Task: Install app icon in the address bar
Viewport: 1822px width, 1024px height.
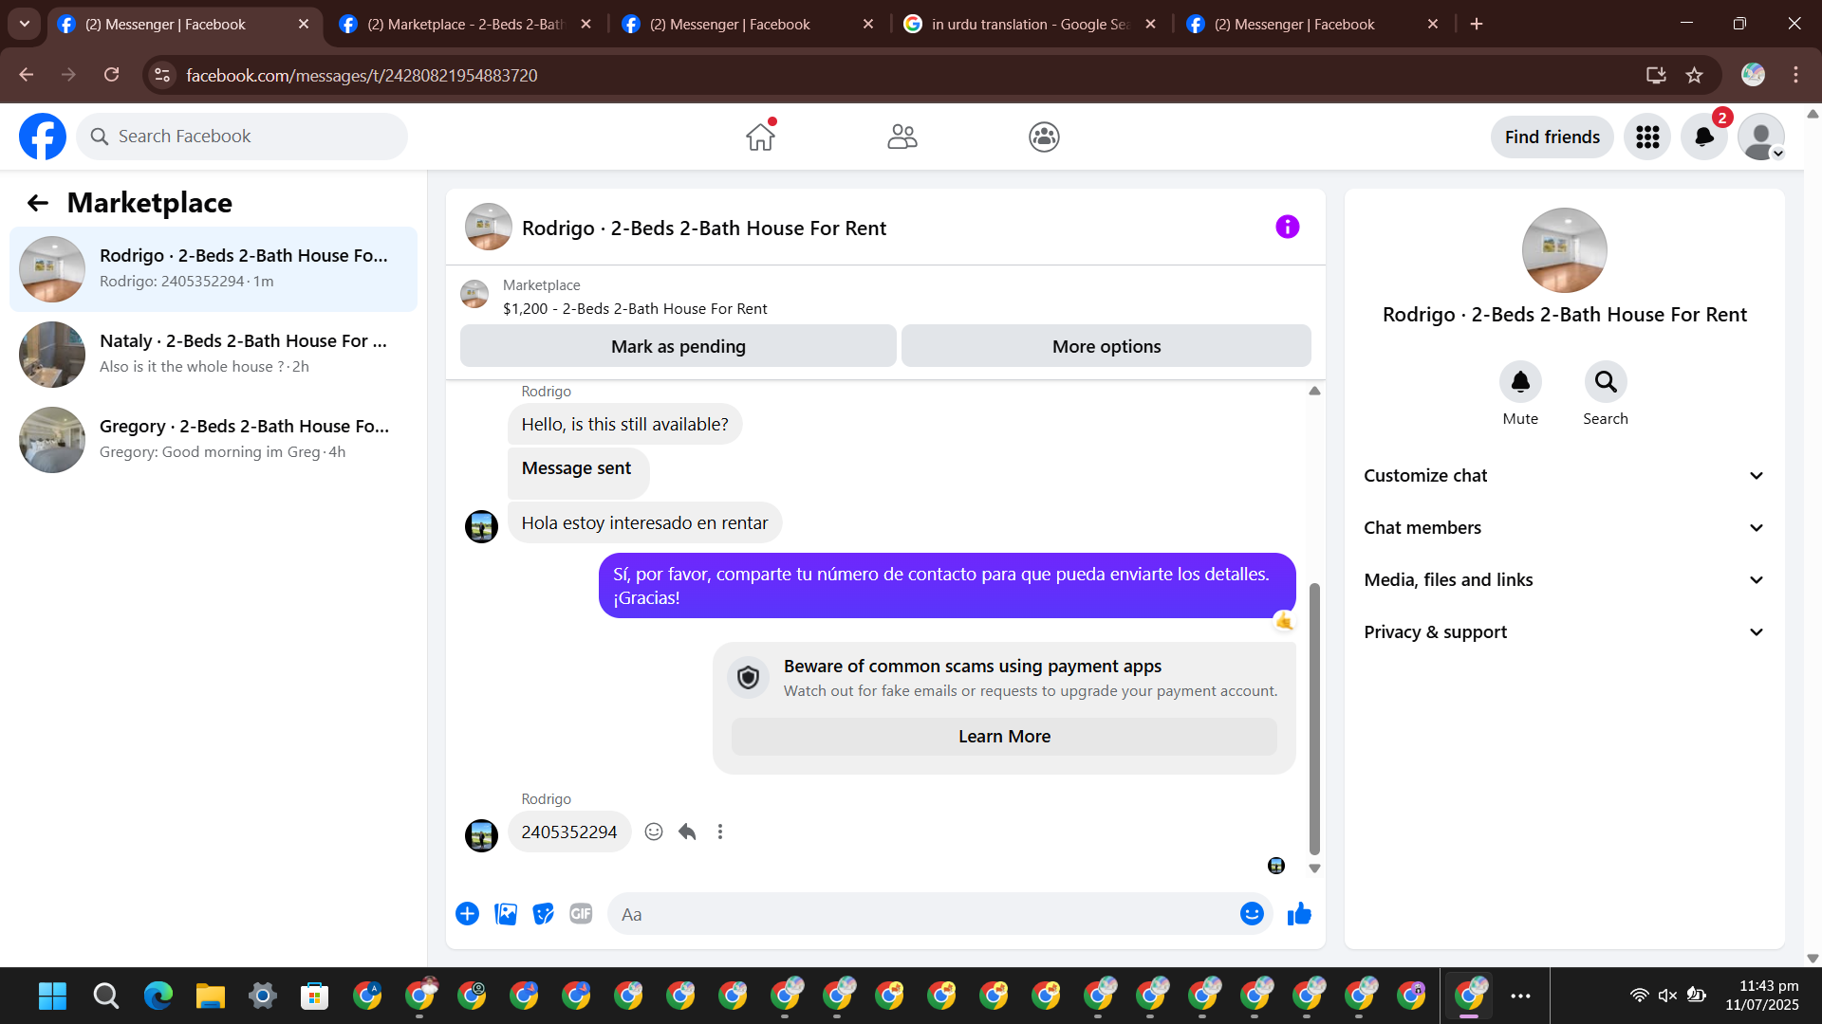Action: [1656, 75]
